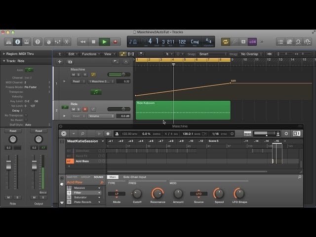
Task: Click the Maschine browser search icon
Action: point(82,134)
